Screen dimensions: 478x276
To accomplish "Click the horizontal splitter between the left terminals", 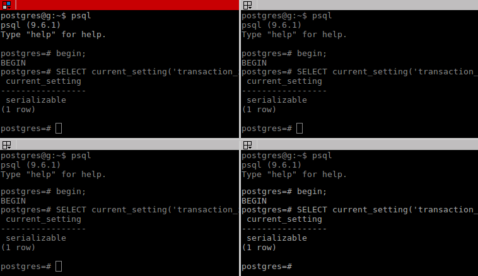I will coord(120,139).
